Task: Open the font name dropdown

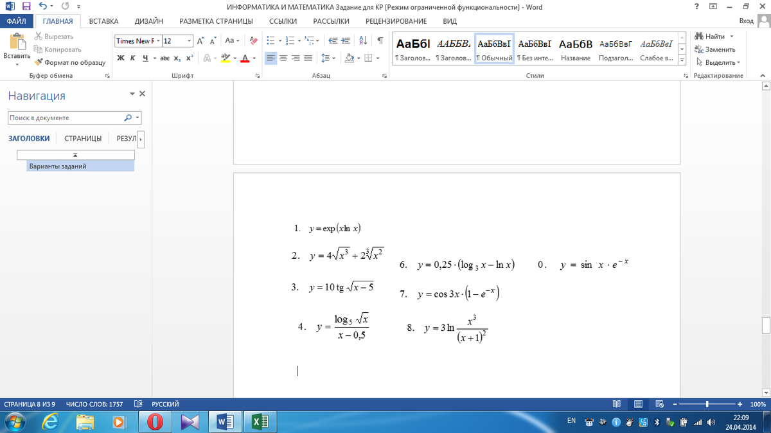Action: (157, 40)
